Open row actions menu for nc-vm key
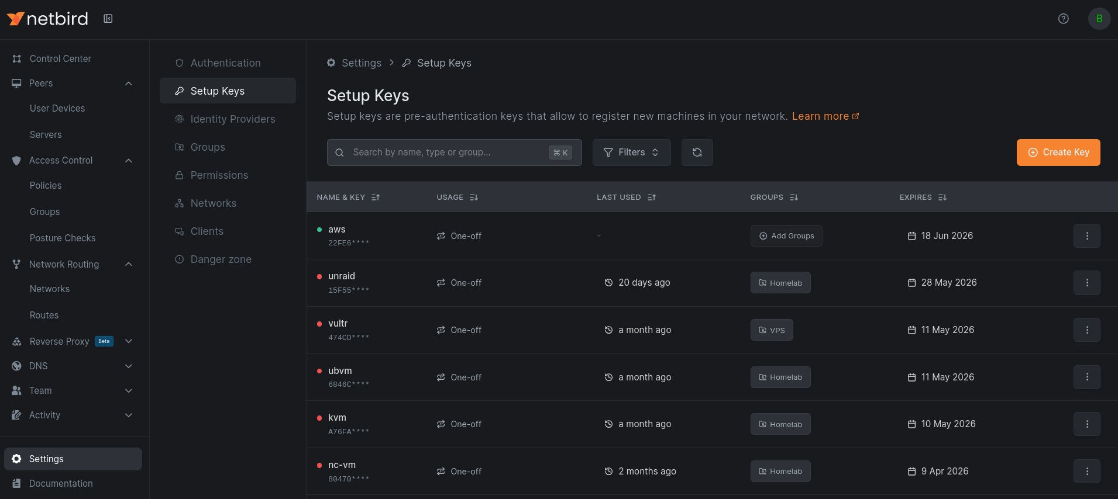This screenshot has height=499, width=1118. (1087, 472)
